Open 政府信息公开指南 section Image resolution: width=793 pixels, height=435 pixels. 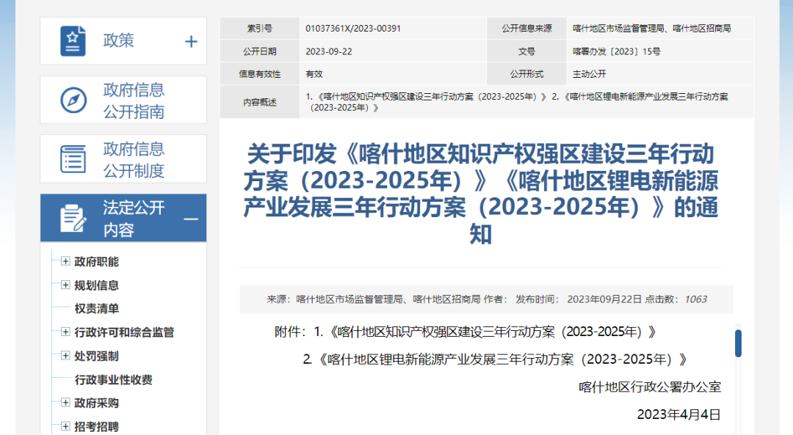pyautogui.click(x=123, y=100)
